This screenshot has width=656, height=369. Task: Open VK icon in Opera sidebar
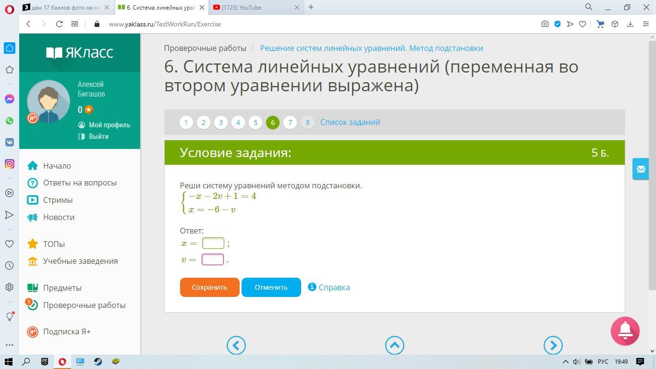point(9,142)
